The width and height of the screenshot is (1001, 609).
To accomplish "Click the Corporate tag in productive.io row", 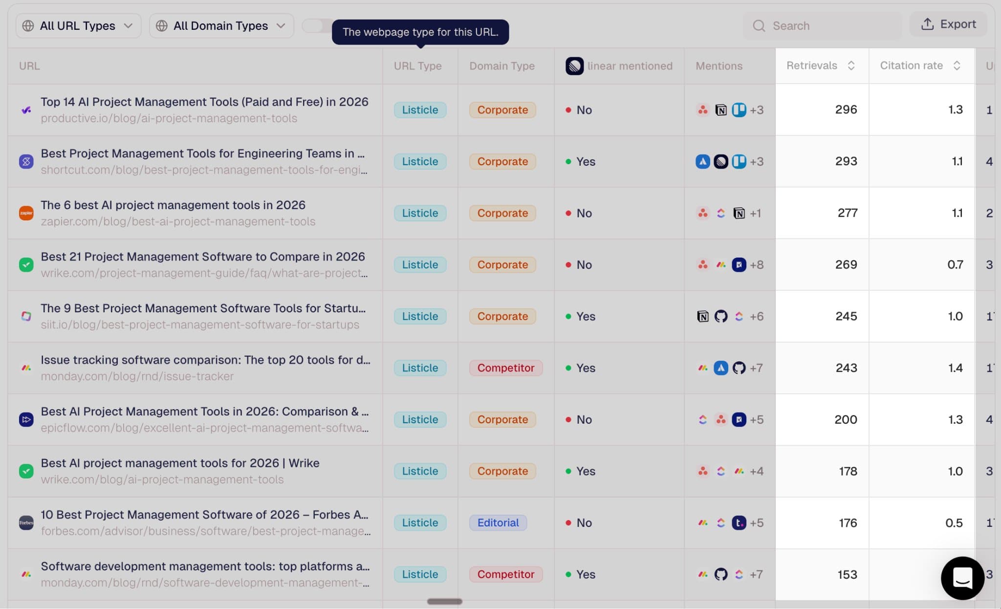I will pyautogui.click(x=502, y=110).
